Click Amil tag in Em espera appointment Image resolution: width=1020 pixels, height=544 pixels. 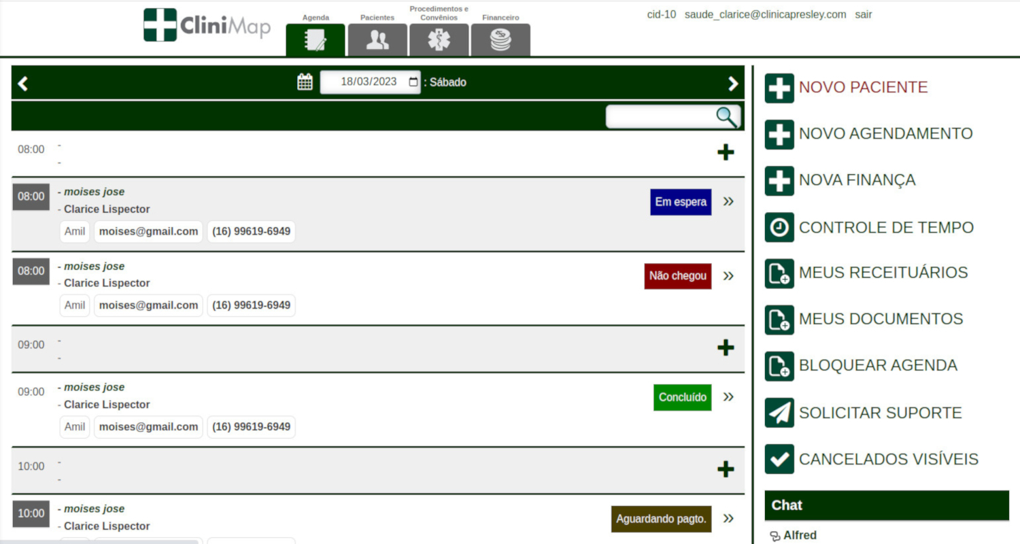click(x=75, y=231)
